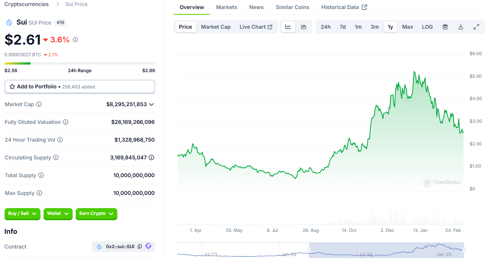Open the Buy / Sell dropdown
The height and width of the screenshot is (261, 490).
22,214
